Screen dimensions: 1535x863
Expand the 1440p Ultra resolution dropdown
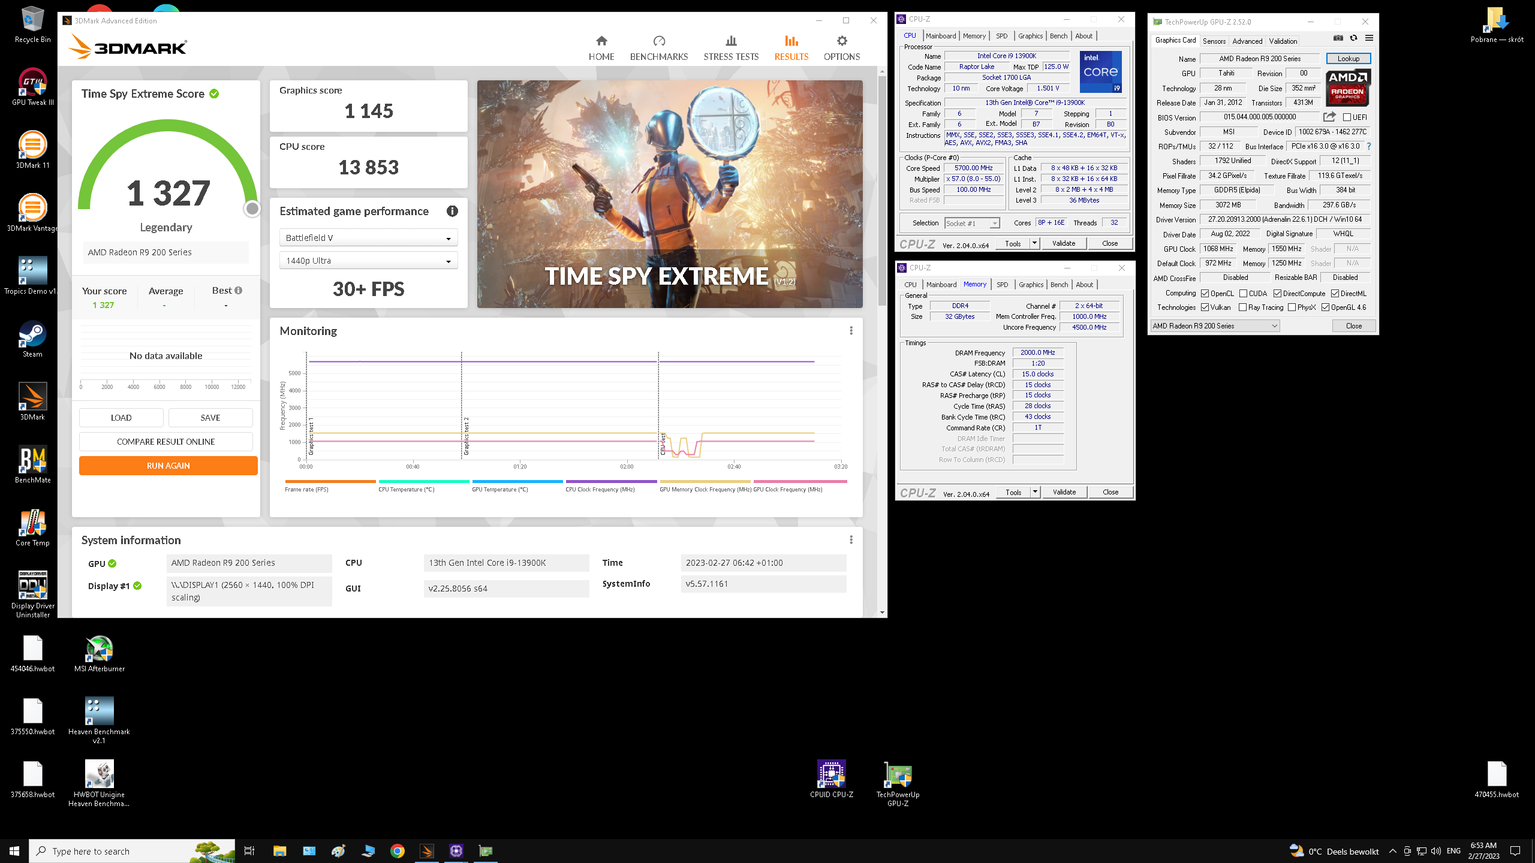(369, 261)
